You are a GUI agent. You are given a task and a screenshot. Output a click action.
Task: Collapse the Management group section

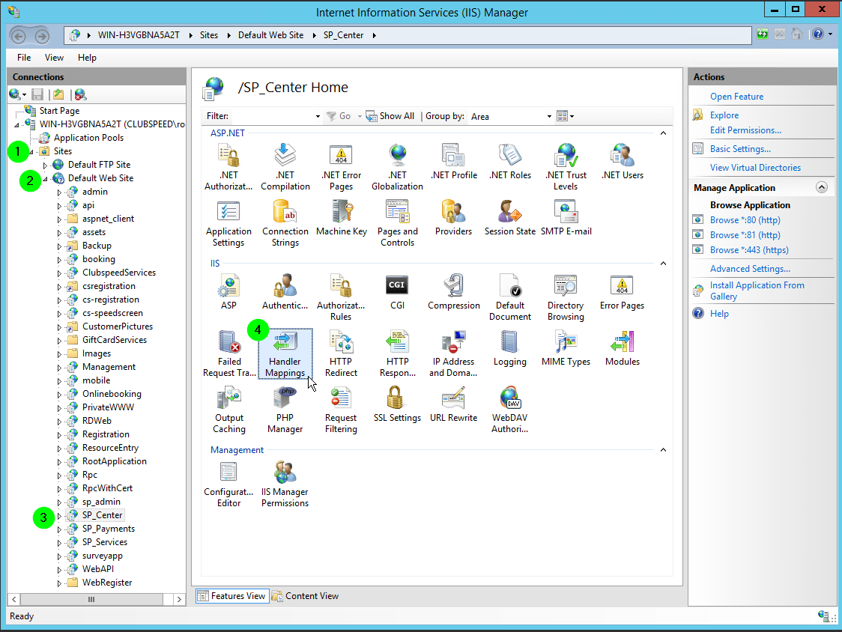tap(663, 450)
